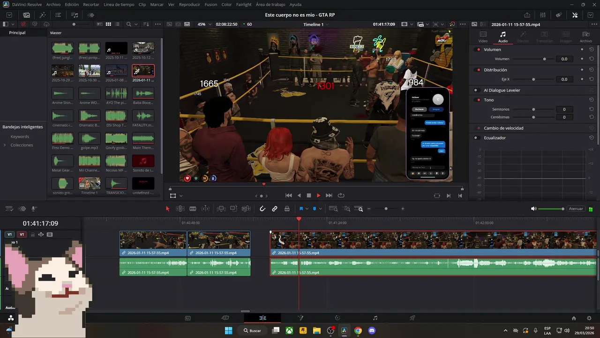Click the full extent zoom icon
This screenshot has height=338, width=600.
(x=333, y=209)
